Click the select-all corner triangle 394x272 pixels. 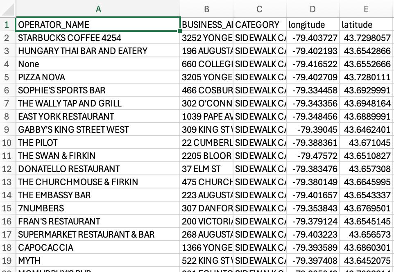[8, 9]
